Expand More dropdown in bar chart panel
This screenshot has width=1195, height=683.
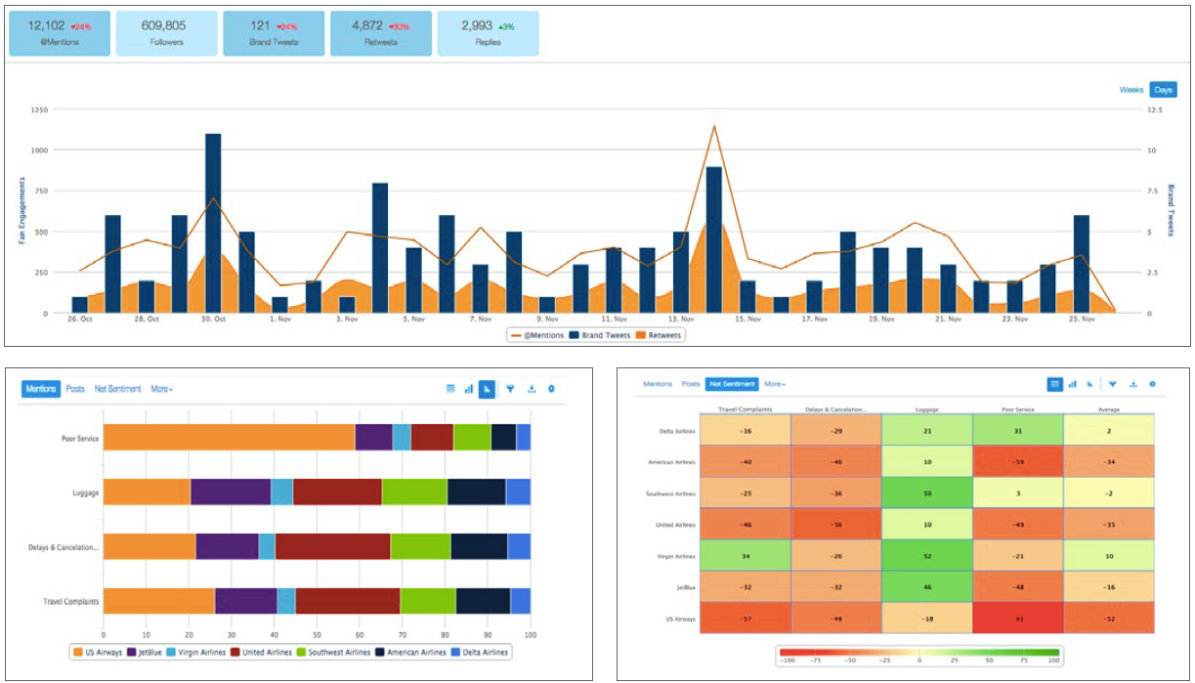162,389
